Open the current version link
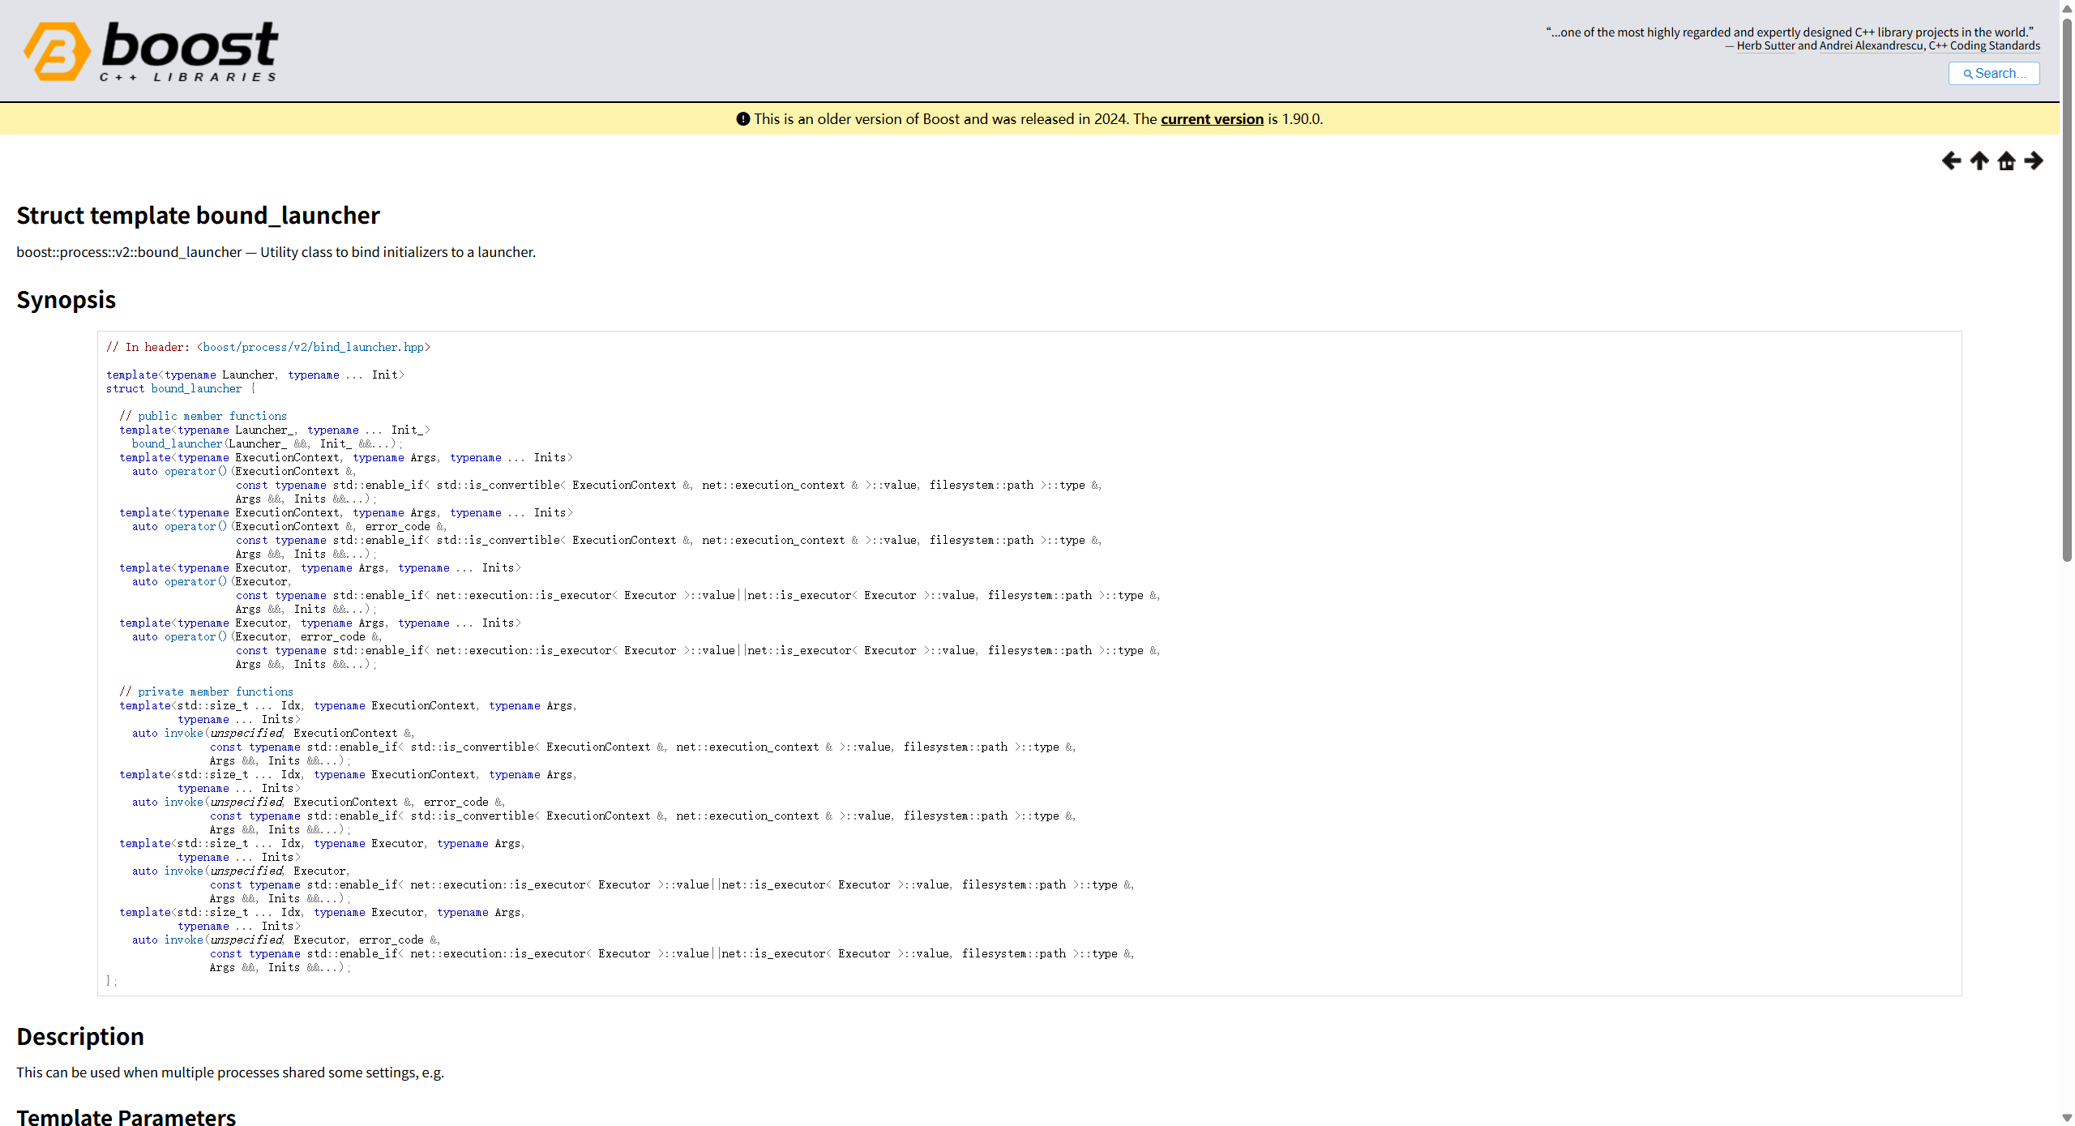Viewport: 2075px width, 1126px height. (x=1212, y=119)
